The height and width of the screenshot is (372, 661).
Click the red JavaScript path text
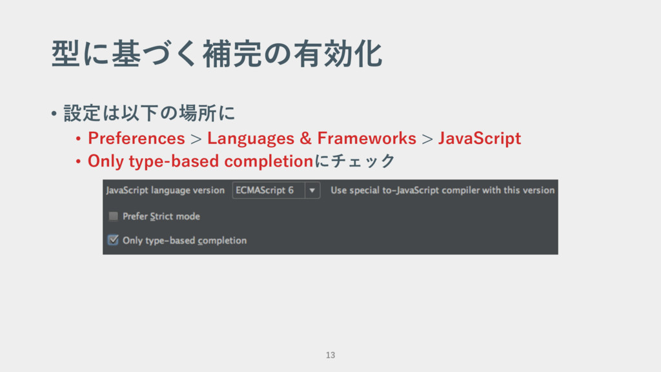tap(480, 138)
